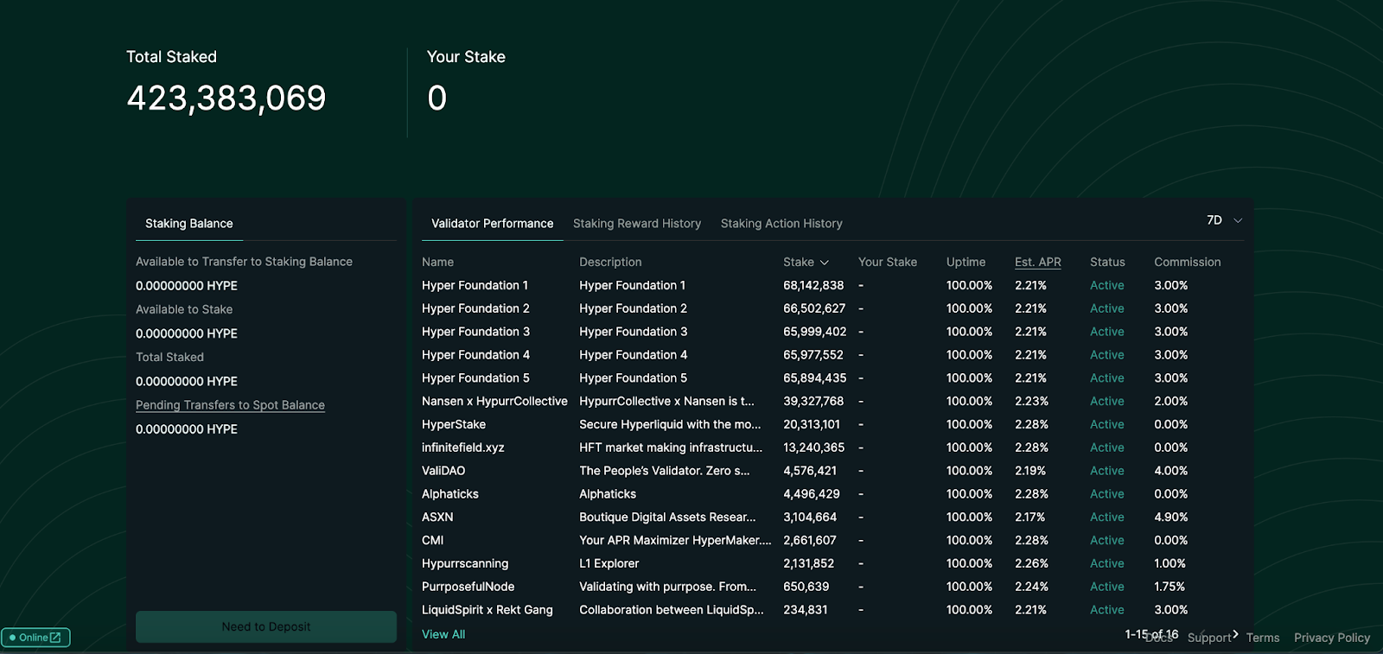This screenshot has width=1383, height=654.
Task: Click the Need to Deposit button
Action: click(x=266, y=626)
